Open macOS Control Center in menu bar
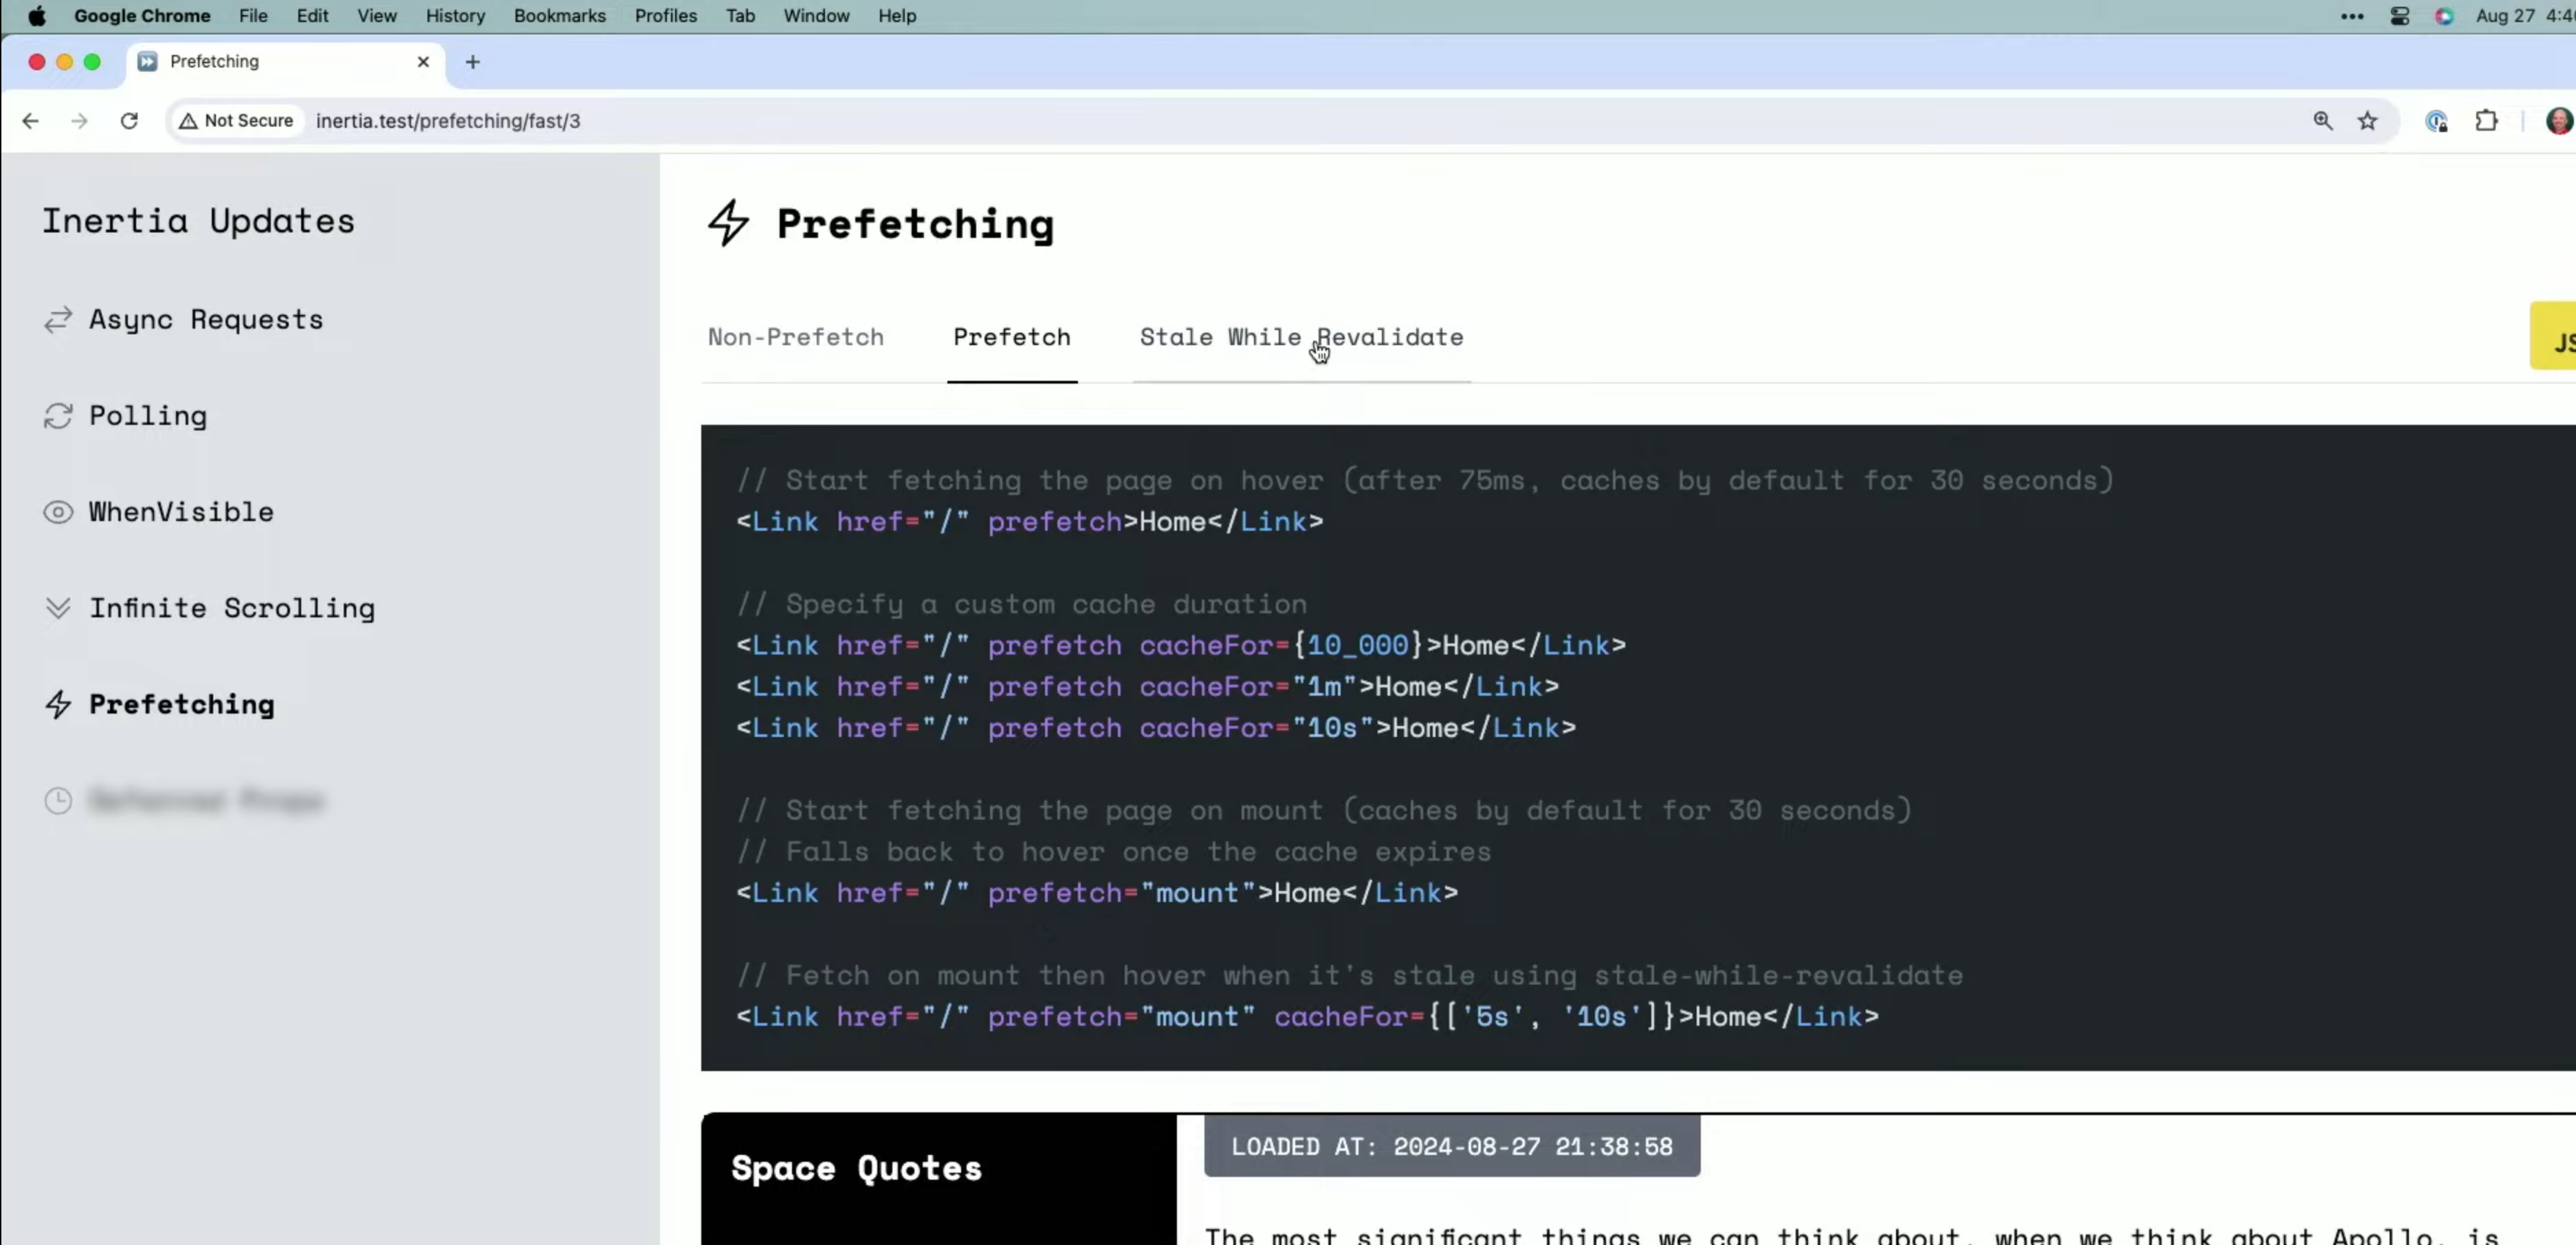 click(x=2399, y=16)
